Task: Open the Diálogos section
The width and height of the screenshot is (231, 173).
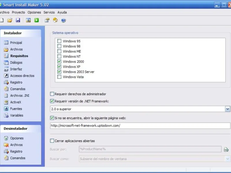Action: tap(16, 63)
